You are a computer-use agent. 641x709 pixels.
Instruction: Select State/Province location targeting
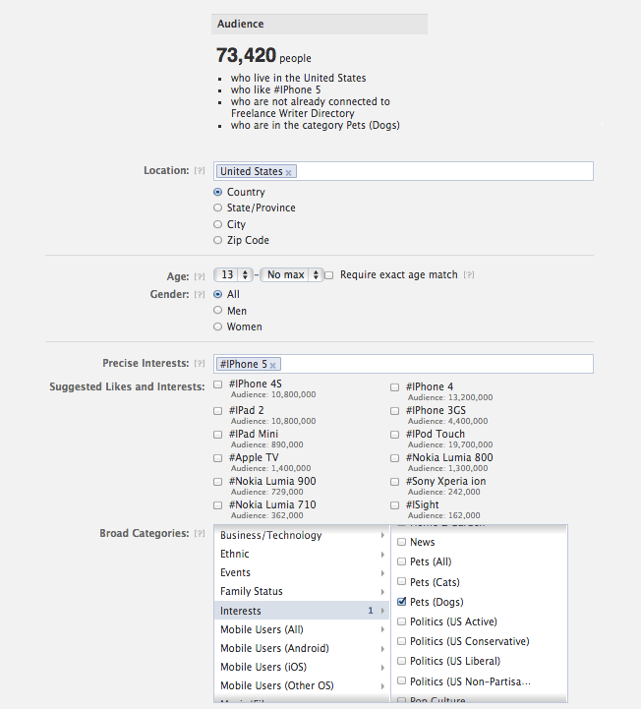218,207
